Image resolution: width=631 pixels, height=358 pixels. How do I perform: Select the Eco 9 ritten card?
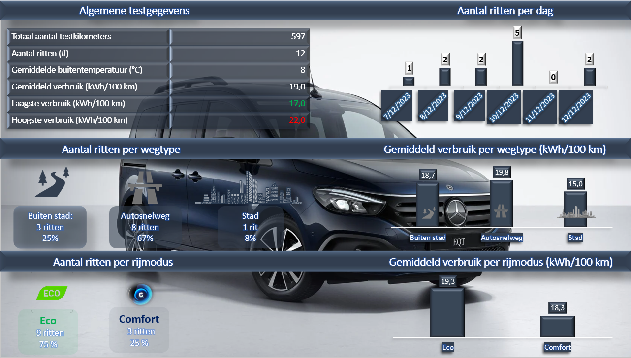click(49, 332)
